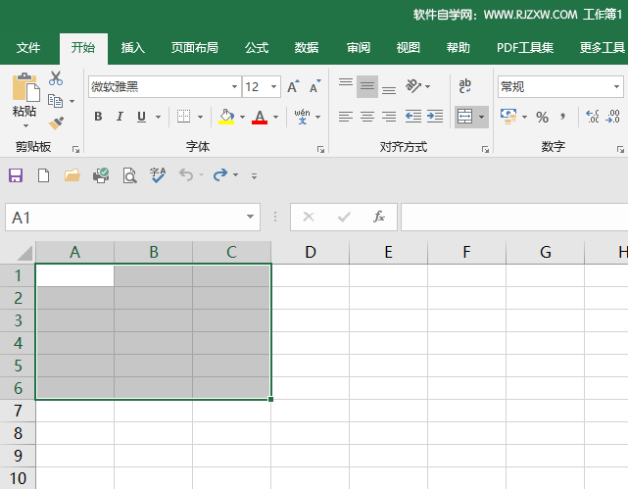Open paste options dropdown arrow
Screen dimensions: 628x489
pos(25,125)
